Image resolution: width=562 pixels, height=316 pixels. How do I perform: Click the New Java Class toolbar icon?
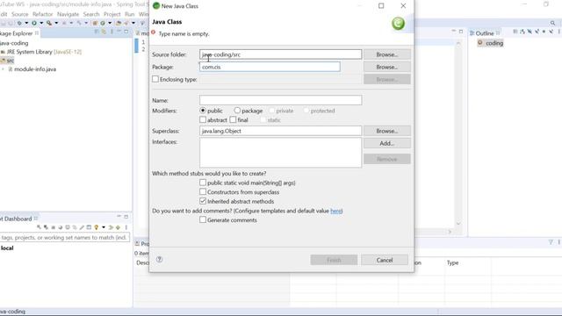point(103,23)
